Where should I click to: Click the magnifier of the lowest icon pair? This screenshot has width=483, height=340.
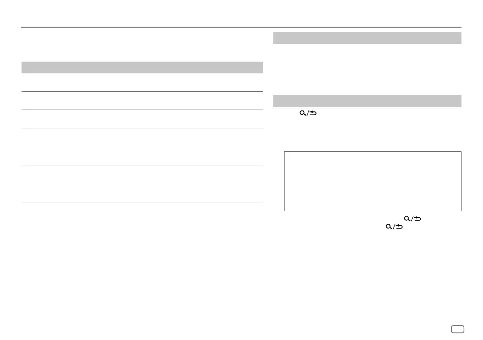(389, 227)
